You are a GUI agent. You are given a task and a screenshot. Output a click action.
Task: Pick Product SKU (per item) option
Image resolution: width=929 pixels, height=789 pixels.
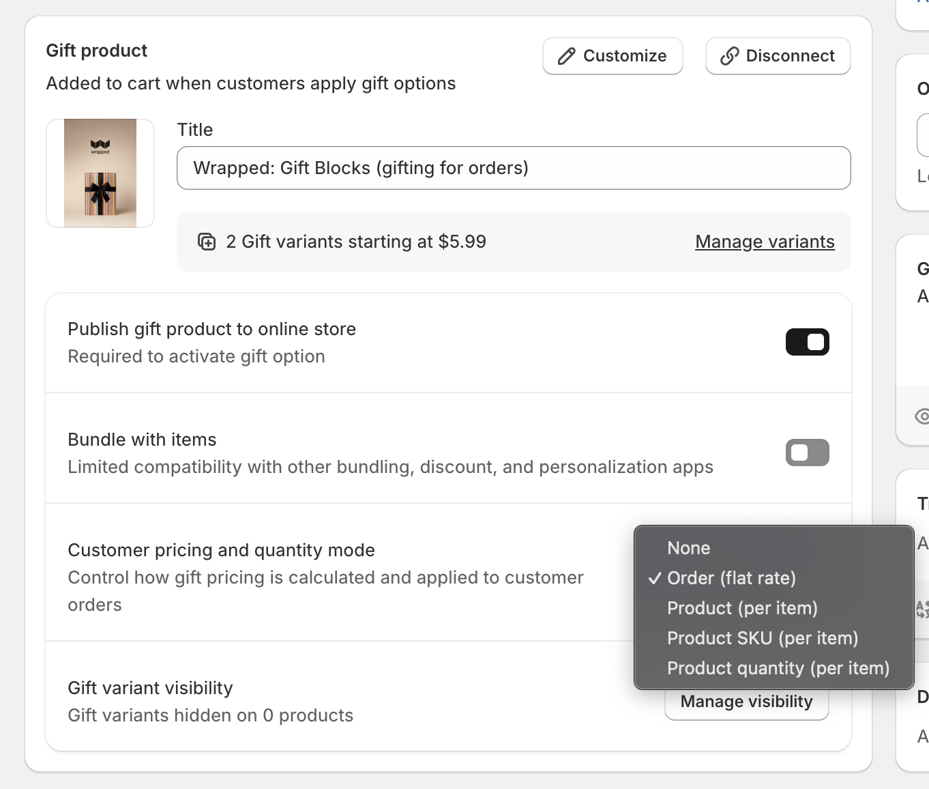click(x=763, y=638)
